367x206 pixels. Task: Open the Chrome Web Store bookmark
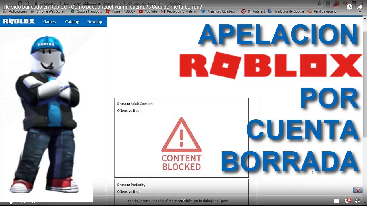[47, 11]
